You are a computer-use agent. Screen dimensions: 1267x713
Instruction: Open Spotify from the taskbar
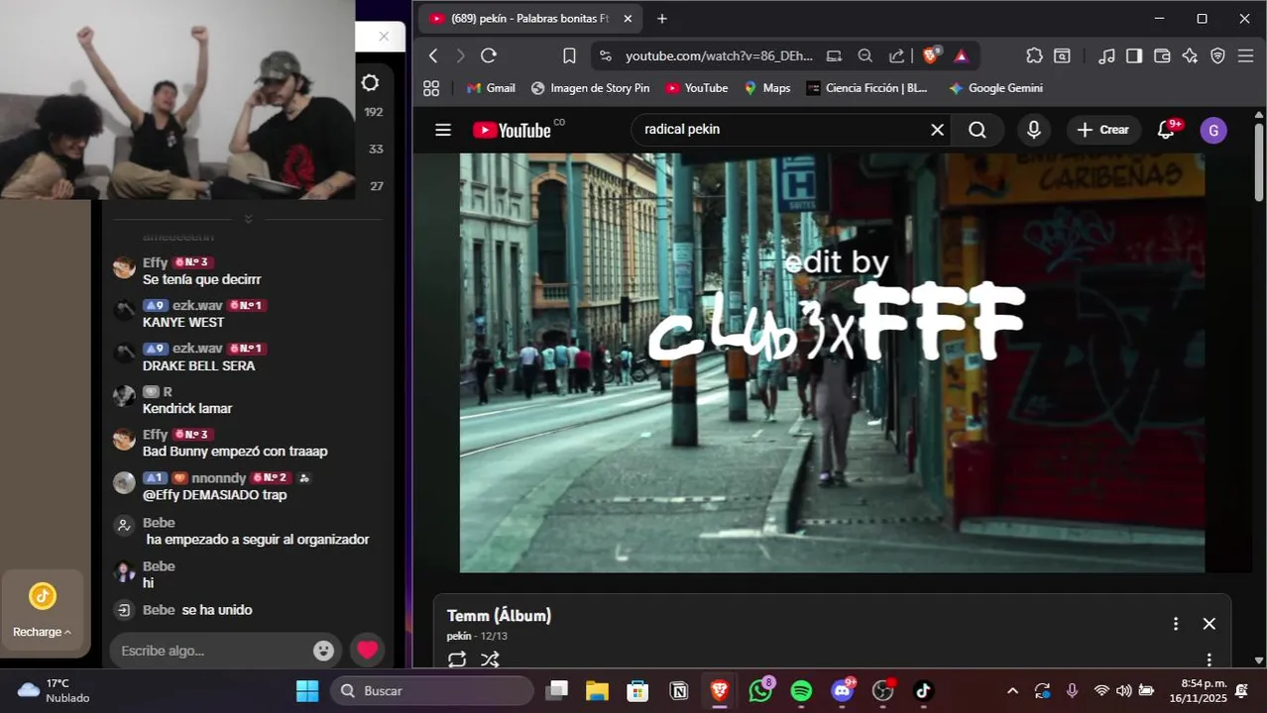[801, 690]
